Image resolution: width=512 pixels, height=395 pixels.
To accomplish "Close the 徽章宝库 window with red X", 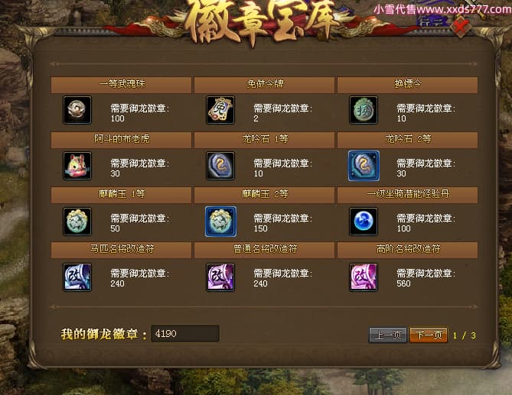I will pyautogui.click(x=461, y=26).
